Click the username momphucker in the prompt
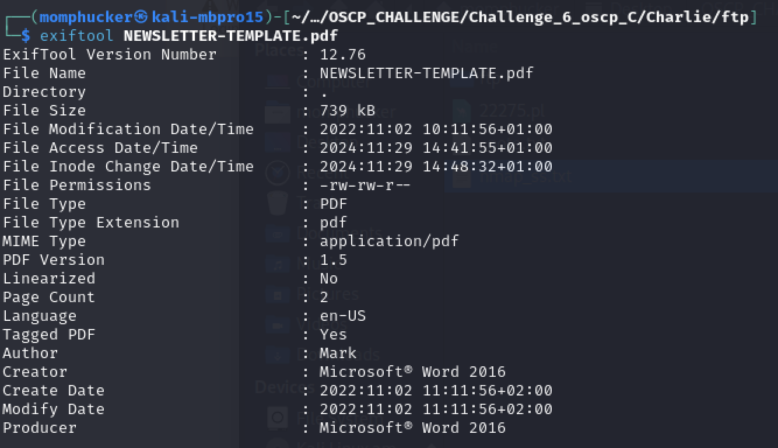Image resolution: width=778 pixels, height=448 pixels. pyautogui.click(x=87, y=17)
